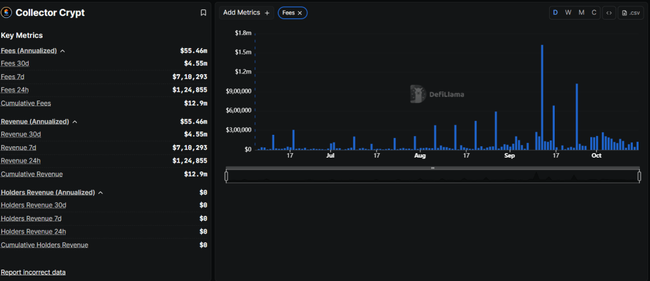The image size is (650, 281).
Task: Switch chart to Daily (D) grouping
Action: (555, 13)
